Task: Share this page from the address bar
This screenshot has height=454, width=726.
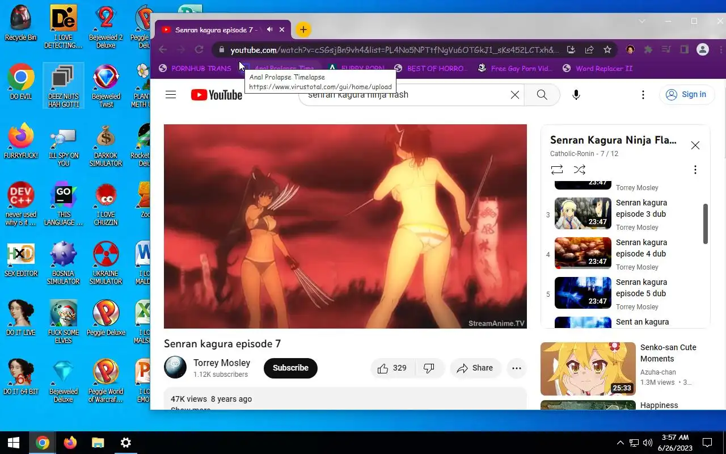Action: pyautogui.click(x=589, y=50)
